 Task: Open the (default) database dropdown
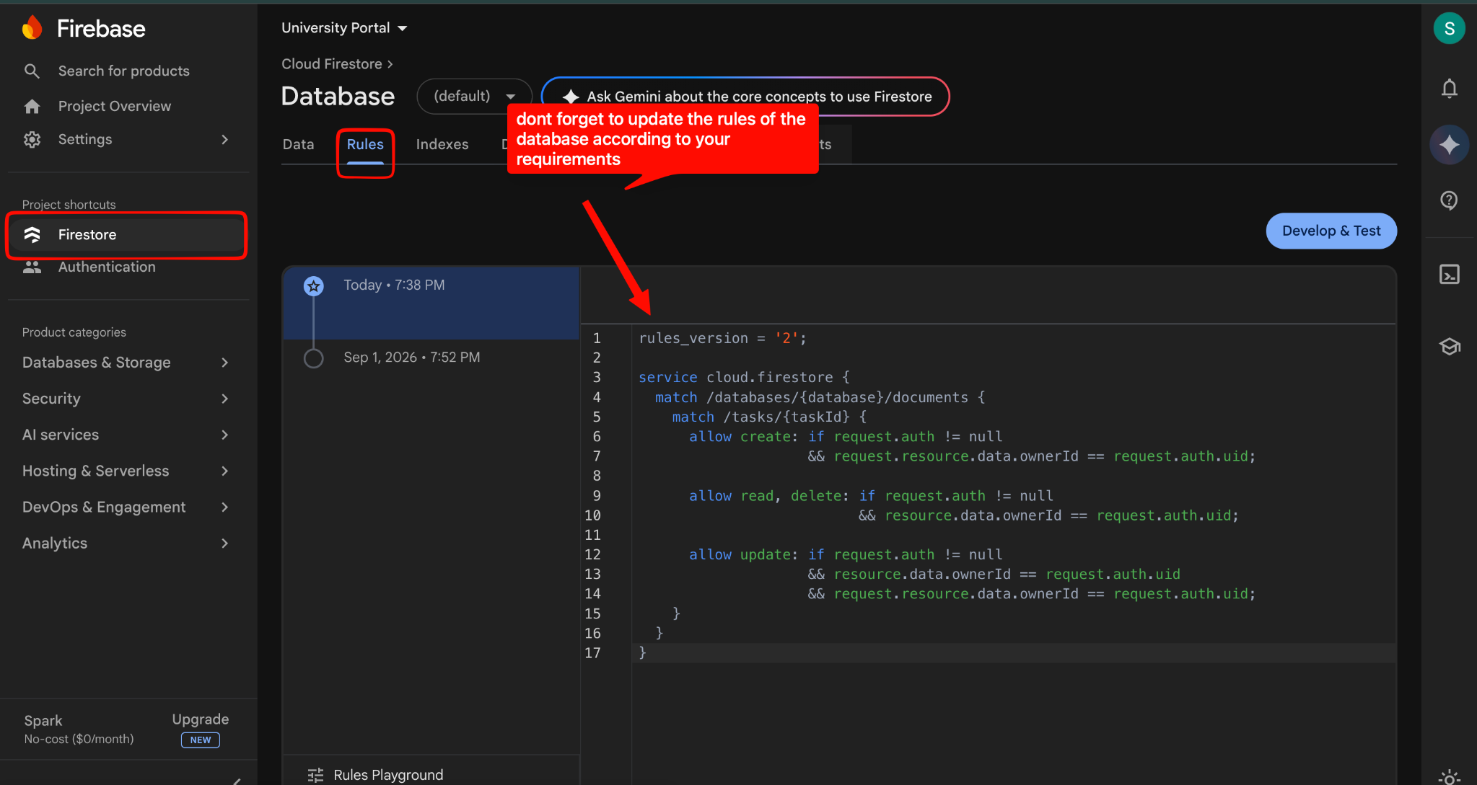pyautogui.click(x=474, y=96)
